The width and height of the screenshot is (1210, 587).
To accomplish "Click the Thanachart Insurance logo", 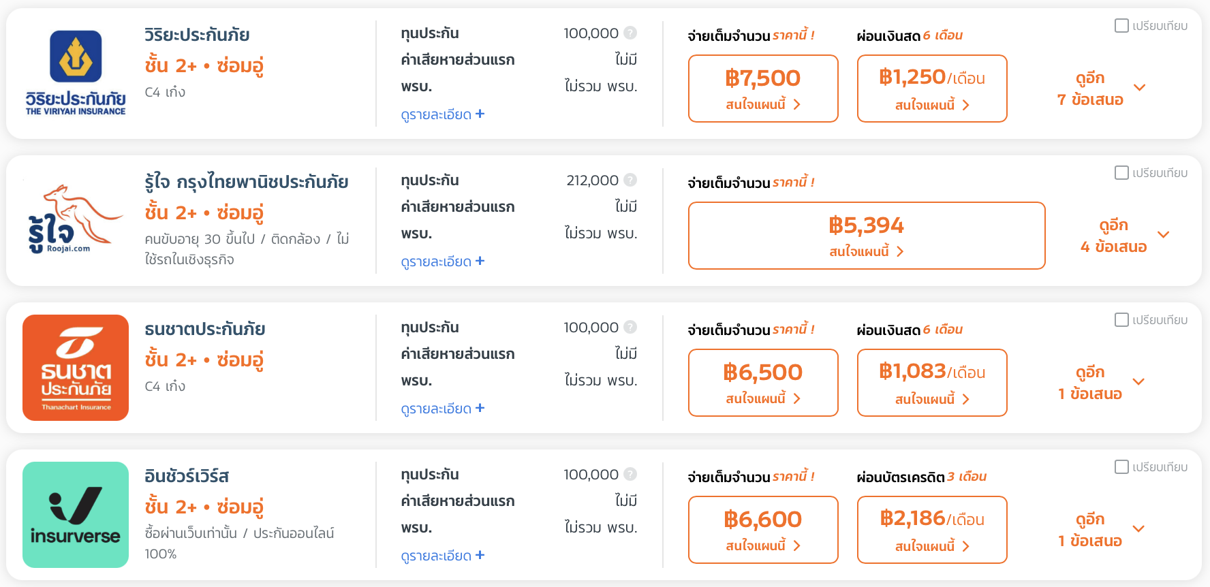I will pos(76,368).
